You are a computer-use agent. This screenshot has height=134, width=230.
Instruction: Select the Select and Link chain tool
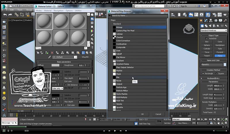tap(16, 15)
